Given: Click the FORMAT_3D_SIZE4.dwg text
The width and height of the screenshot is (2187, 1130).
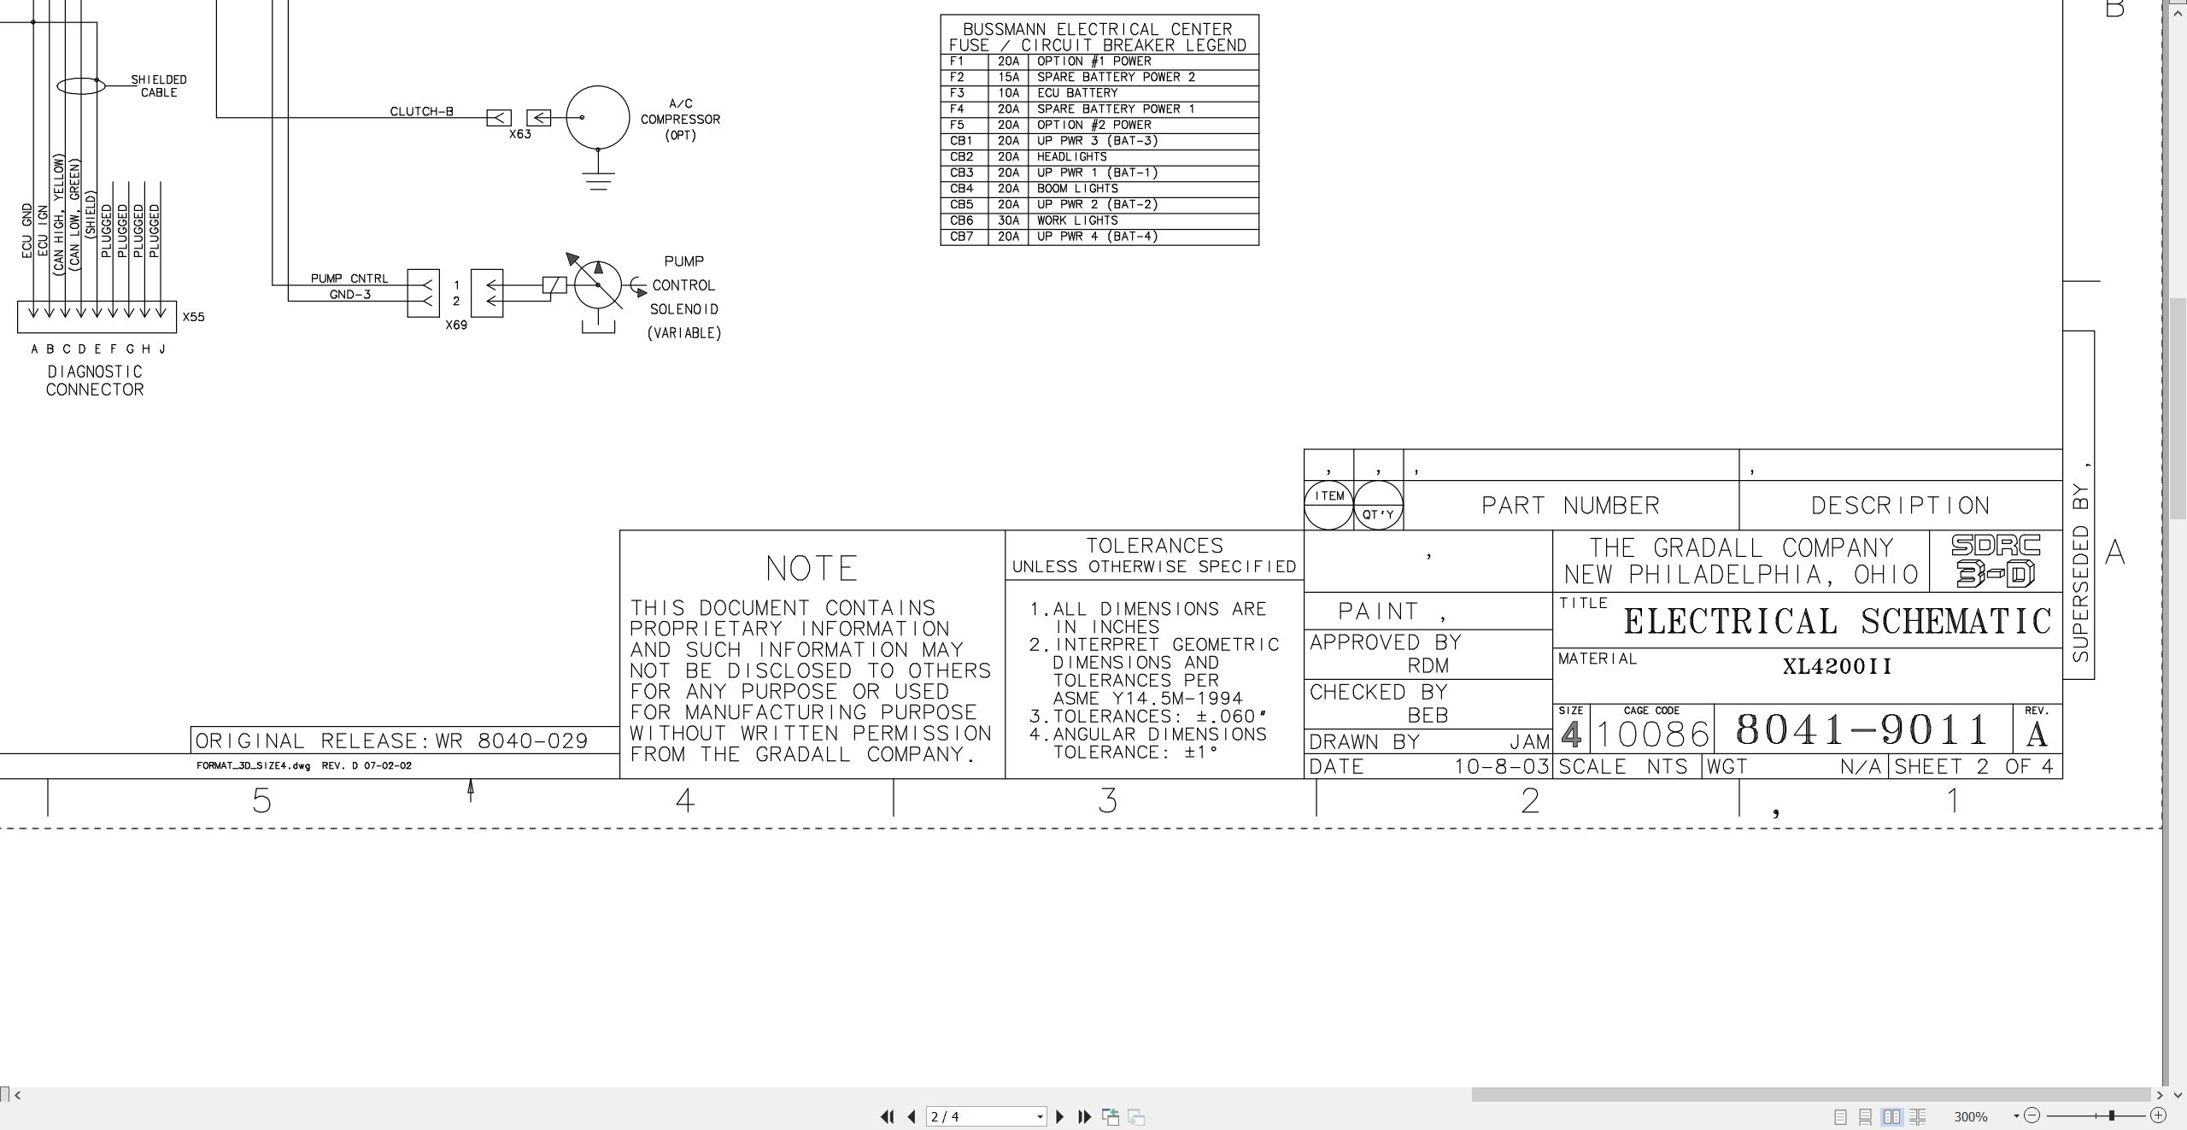Looking at the screenshot, I should pos(254,765).
